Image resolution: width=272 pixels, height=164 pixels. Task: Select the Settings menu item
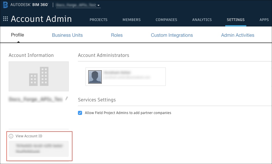(x=236, y=20)
